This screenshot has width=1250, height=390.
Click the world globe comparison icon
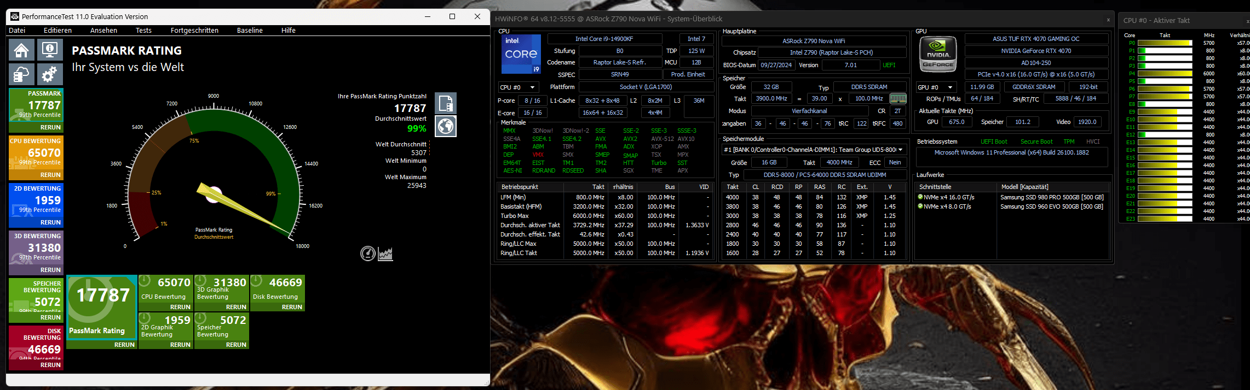(446, 126)
